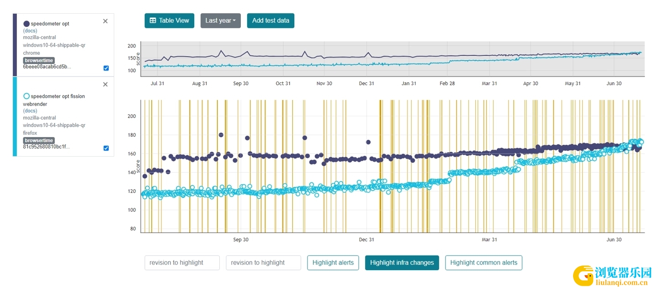
Task: Click mozilla-central in the chrome series card
Action: click(x=40, y=37)
